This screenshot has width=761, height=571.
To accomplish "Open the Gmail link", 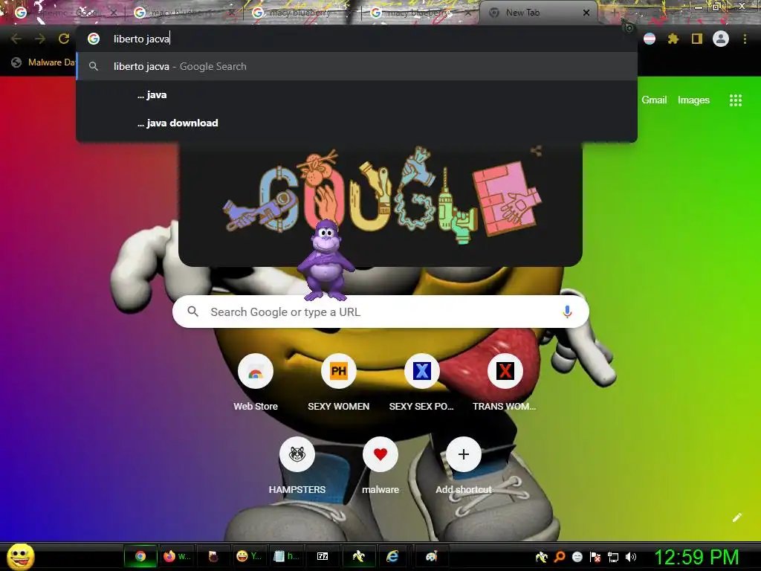I will coord(654,100).
